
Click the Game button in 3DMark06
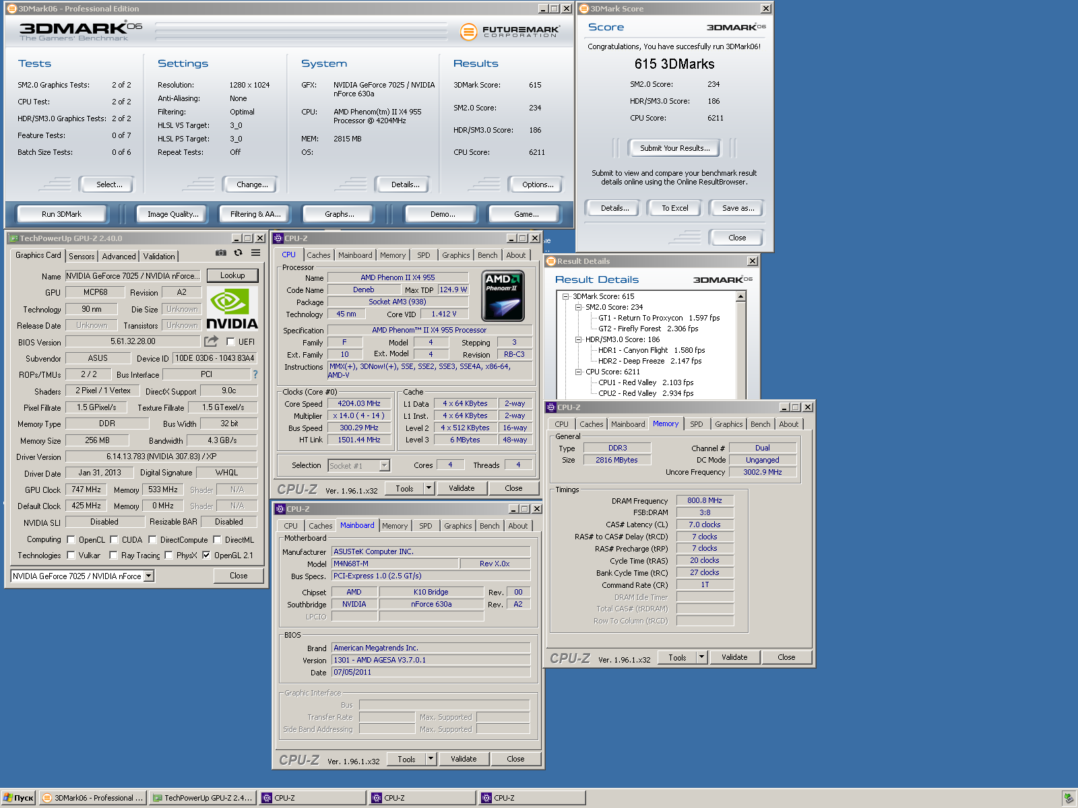(526, 214)
